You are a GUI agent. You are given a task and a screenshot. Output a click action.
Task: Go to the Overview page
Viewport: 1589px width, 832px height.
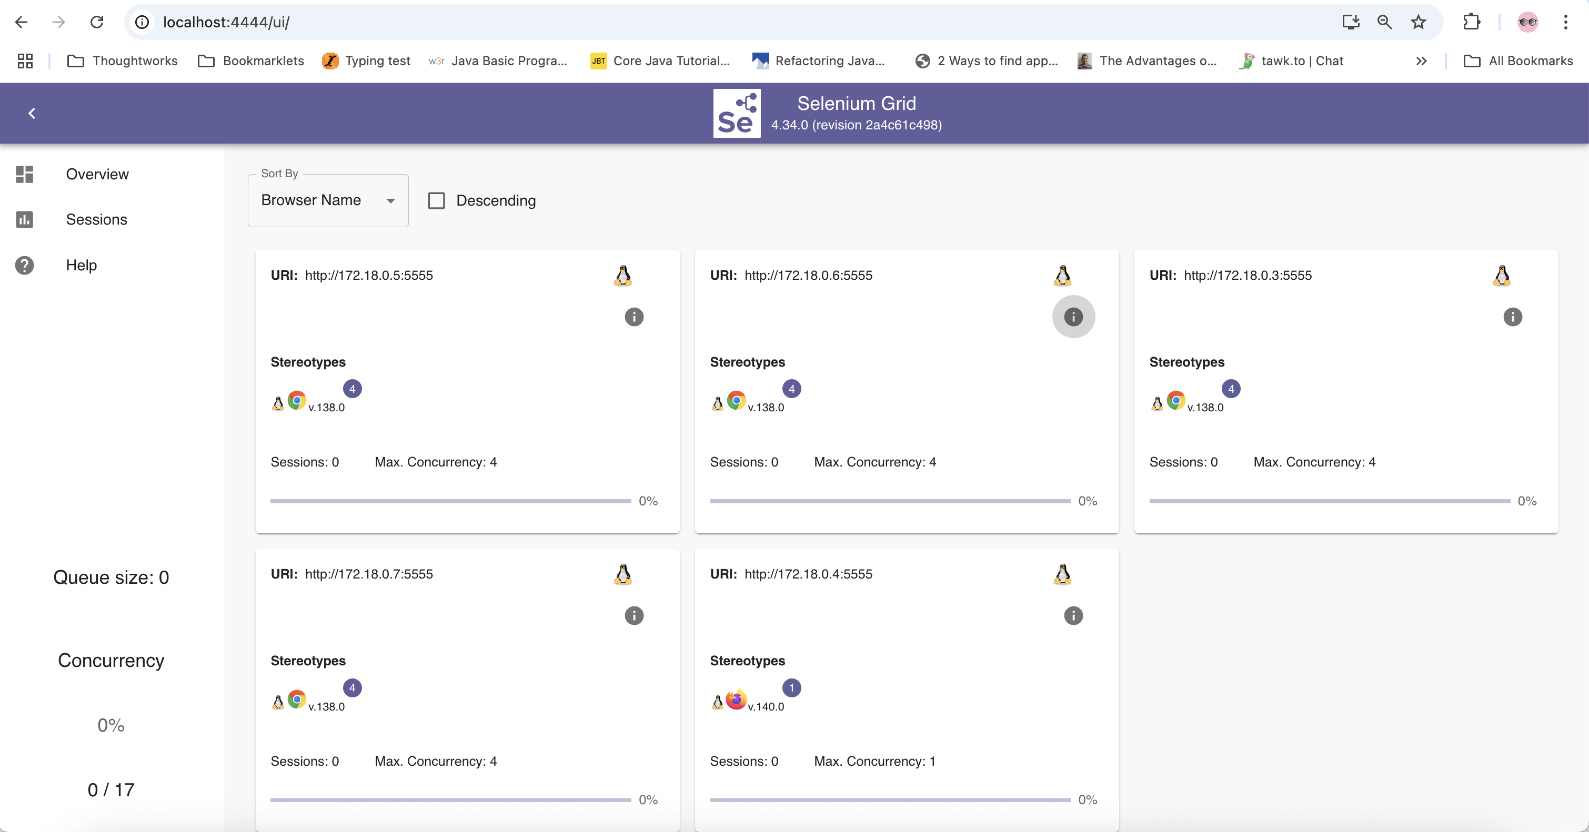point(97,174)
